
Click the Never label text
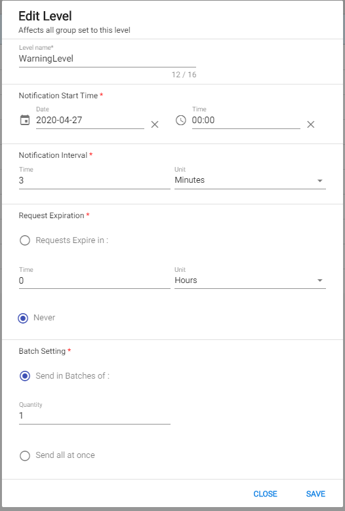tap(45, 318)
